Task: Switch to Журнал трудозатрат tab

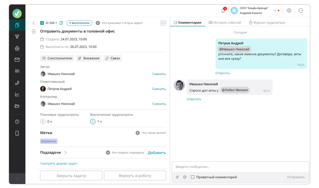Action: [x=267, y=23]
